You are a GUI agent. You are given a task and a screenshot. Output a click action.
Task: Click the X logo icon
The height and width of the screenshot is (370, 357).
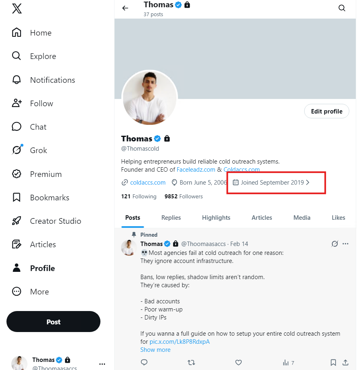pos(17,8)
